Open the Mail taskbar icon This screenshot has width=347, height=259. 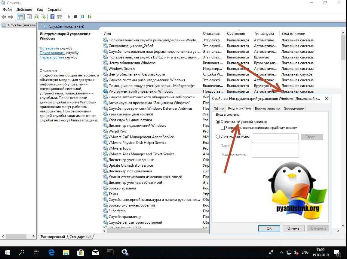tap(95, 252)
